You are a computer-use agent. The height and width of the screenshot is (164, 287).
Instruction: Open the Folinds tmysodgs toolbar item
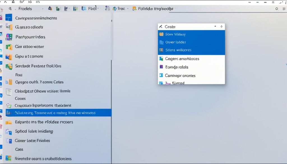[155, 9]
